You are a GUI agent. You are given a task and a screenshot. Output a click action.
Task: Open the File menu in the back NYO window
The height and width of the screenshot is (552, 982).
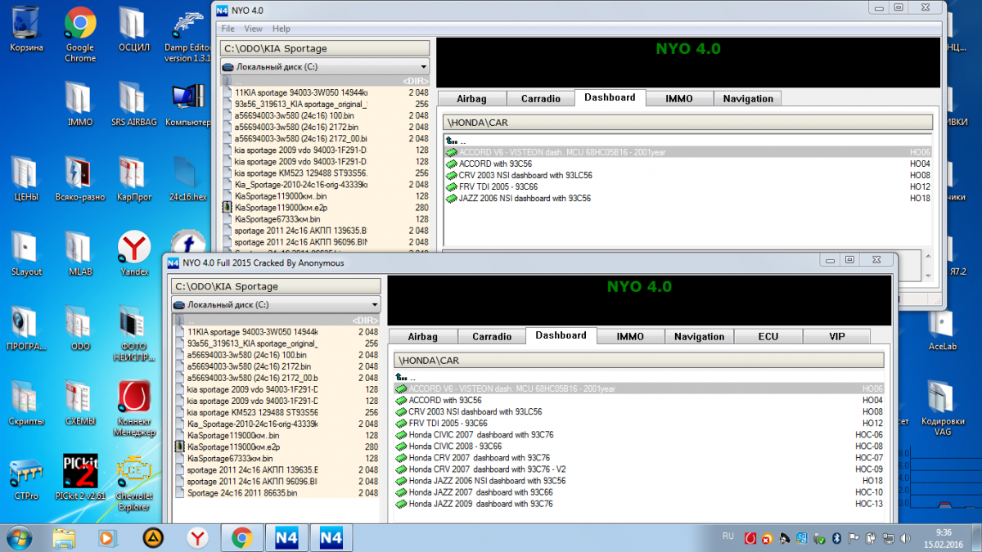click(227, 29)
